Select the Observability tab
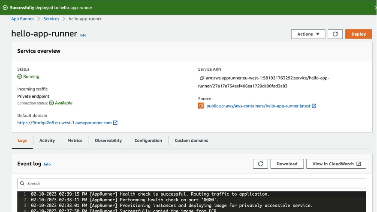 pyautogui.click(x=108, y=140)
